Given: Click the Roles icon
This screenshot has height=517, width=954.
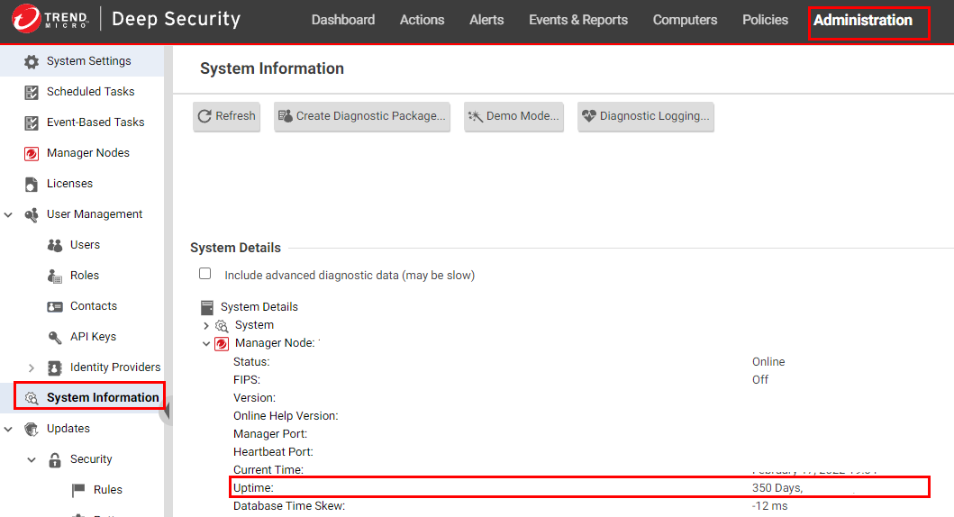Looking at the screenshot, I should (x=55, y=277).
